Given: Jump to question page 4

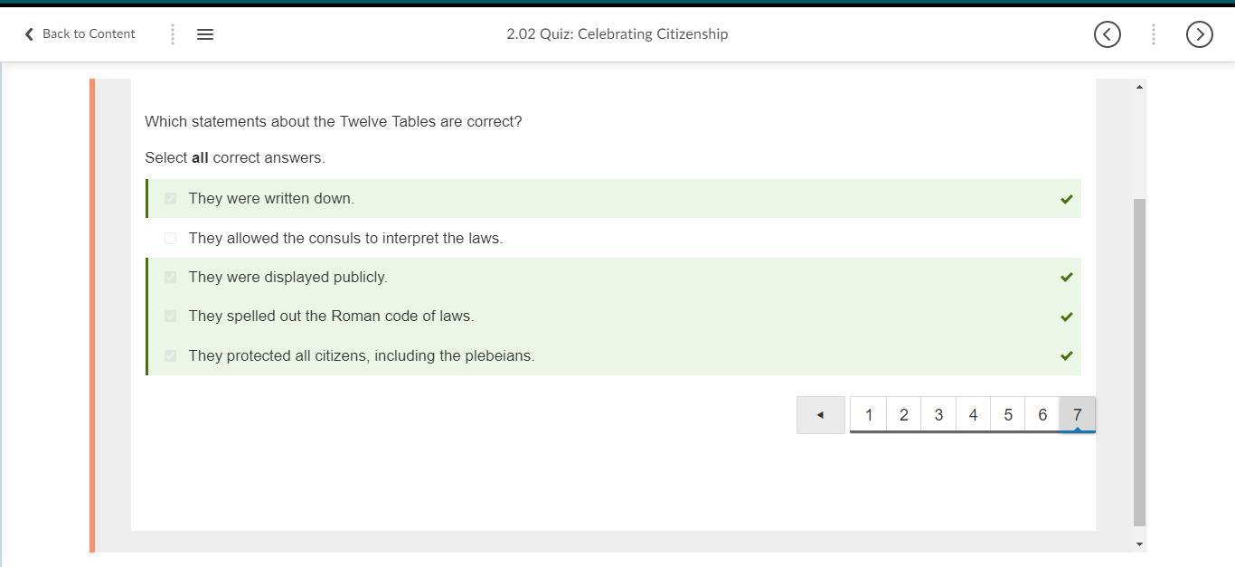Looking at the screenshot, I should (x=973, y=415).
